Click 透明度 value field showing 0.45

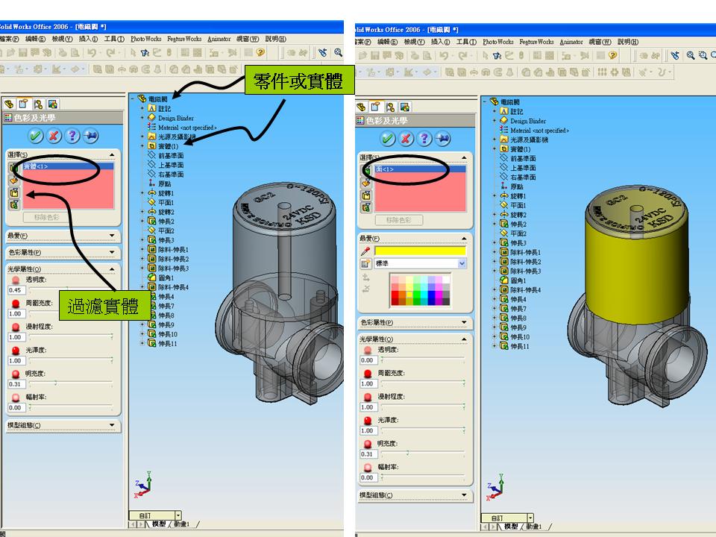16,290
